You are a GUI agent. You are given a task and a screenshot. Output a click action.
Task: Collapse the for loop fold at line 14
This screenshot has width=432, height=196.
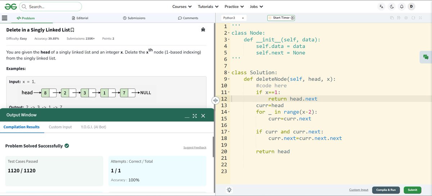[x=229, y=112]
